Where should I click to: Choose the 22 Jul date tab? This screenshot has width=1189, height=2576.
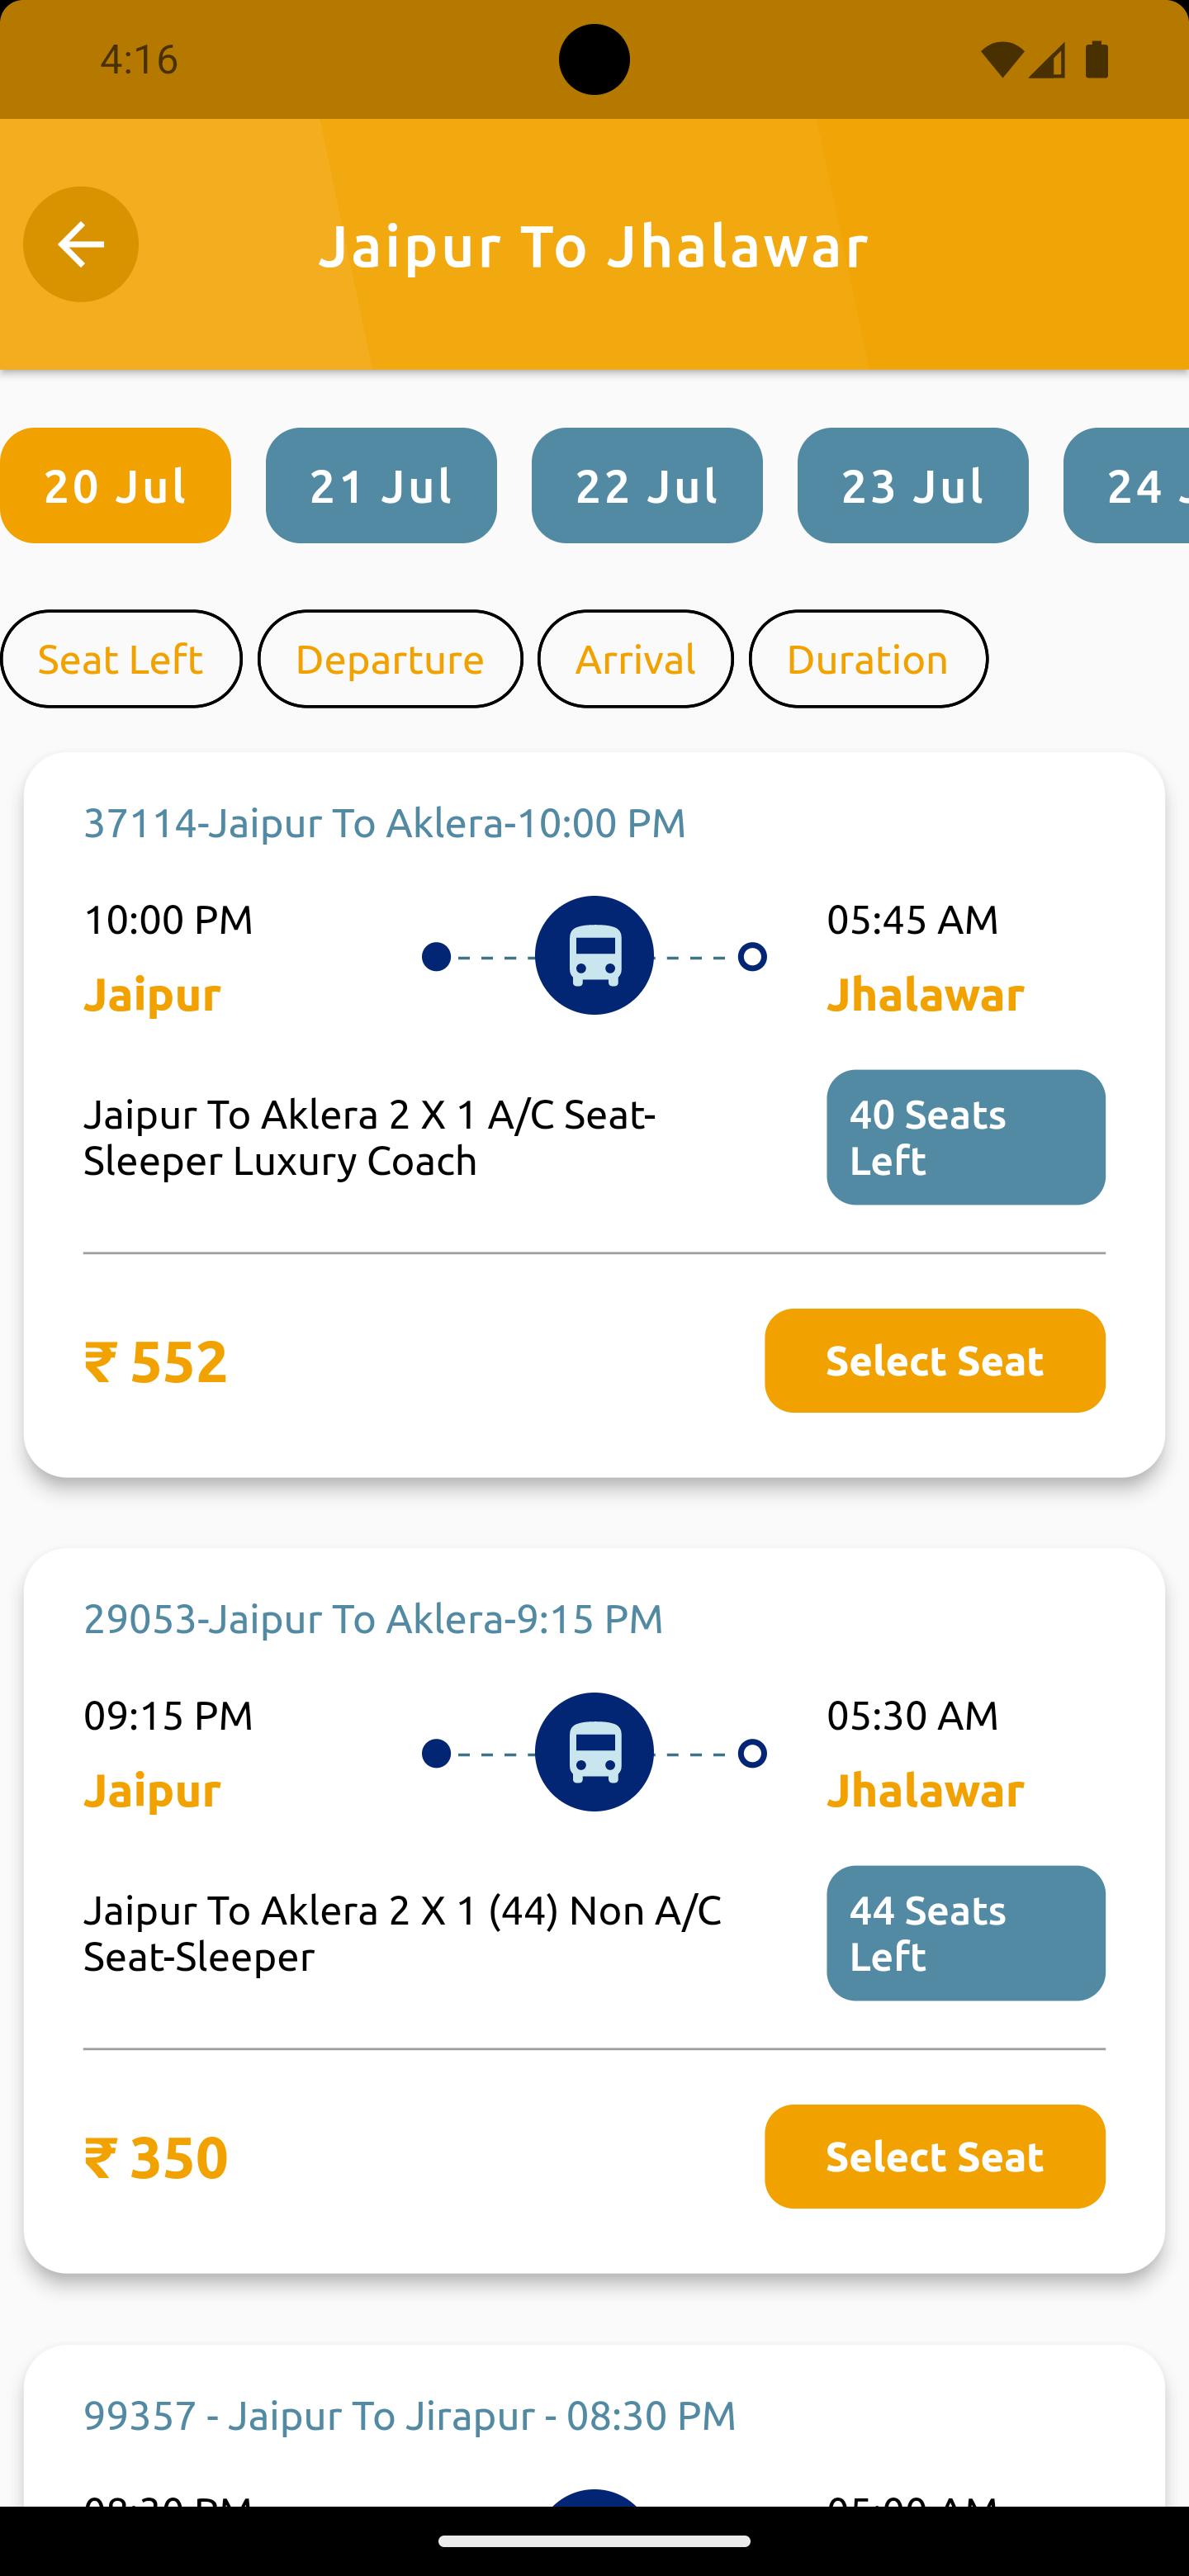coord(647,486)
